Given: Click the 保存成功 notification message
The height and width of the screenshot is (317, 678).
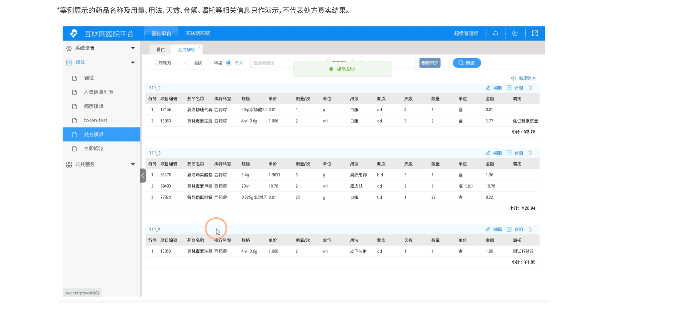Looking at the screenshot, I should click(343, 69).
